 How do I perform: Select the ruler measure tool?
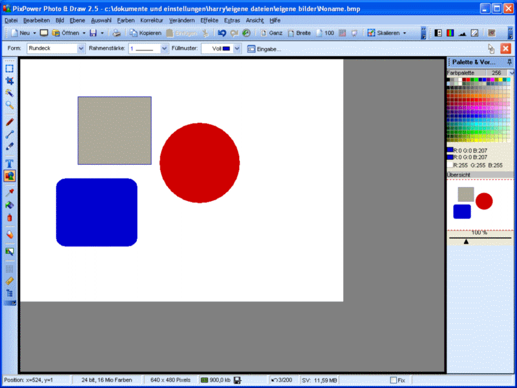point(10,281)
